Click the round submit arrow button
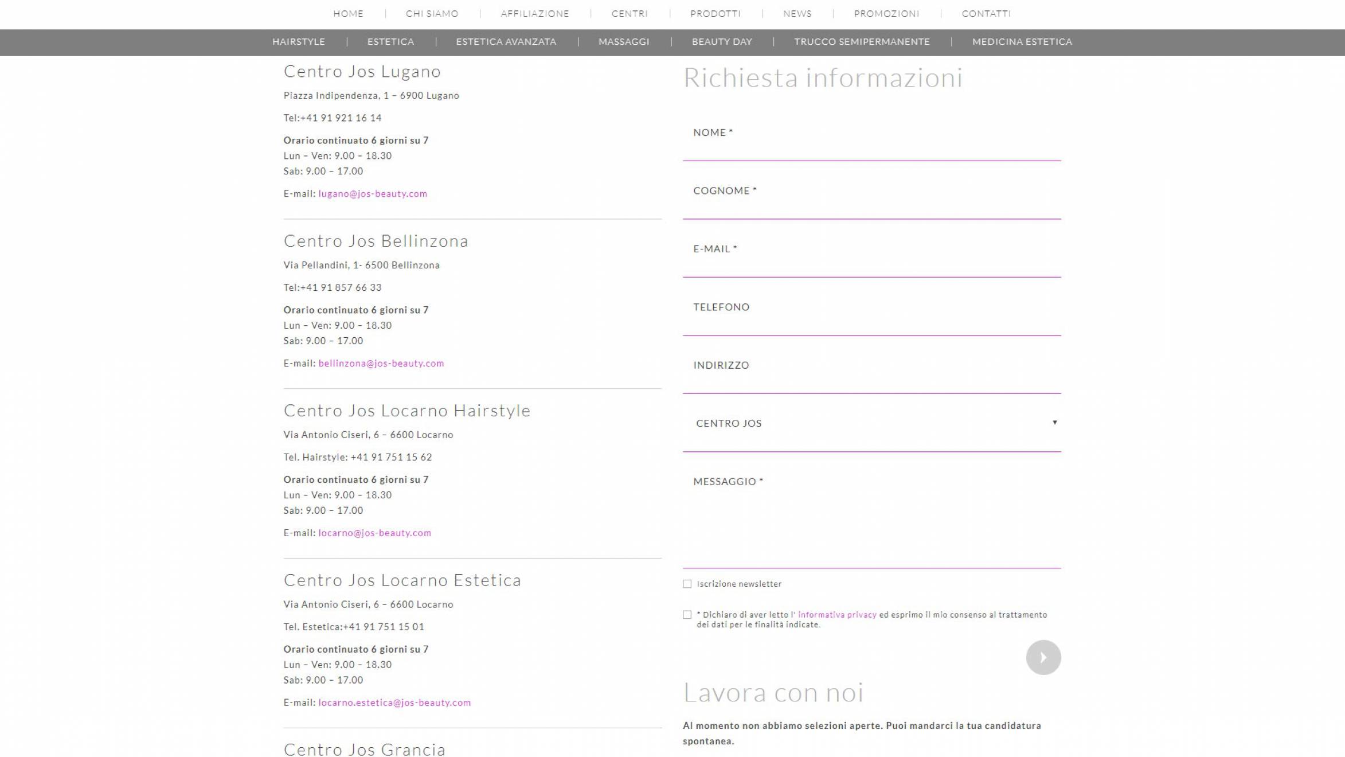1345x757 pixels. pyautogui.click(x=1043, y=657)
